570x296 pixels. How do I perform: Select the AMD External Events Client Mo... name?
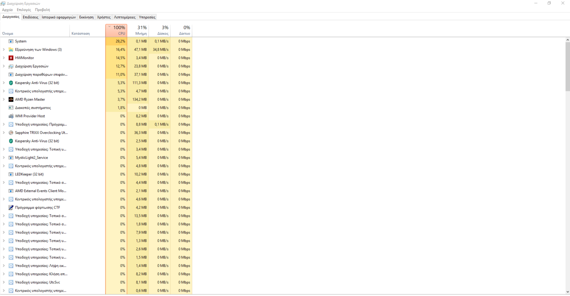point(41,191)
